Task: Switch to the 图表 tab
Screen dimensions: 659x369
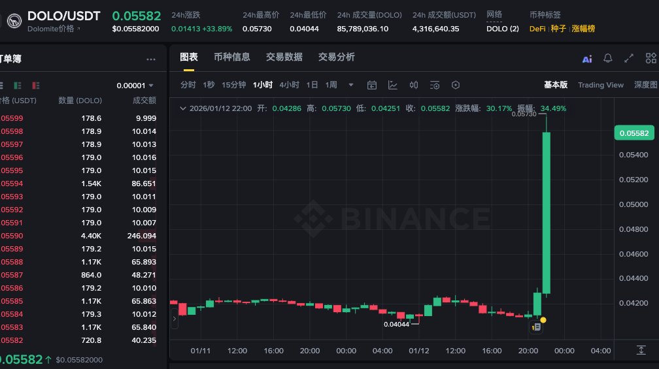Action: [189, 57]
